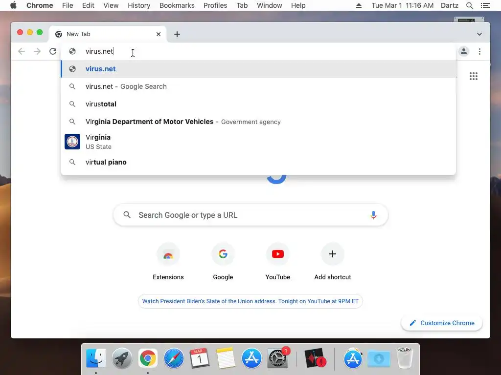The image size is (501, 375).
Task: Click the Virginia state seal thumbnail
Action: 72,142
